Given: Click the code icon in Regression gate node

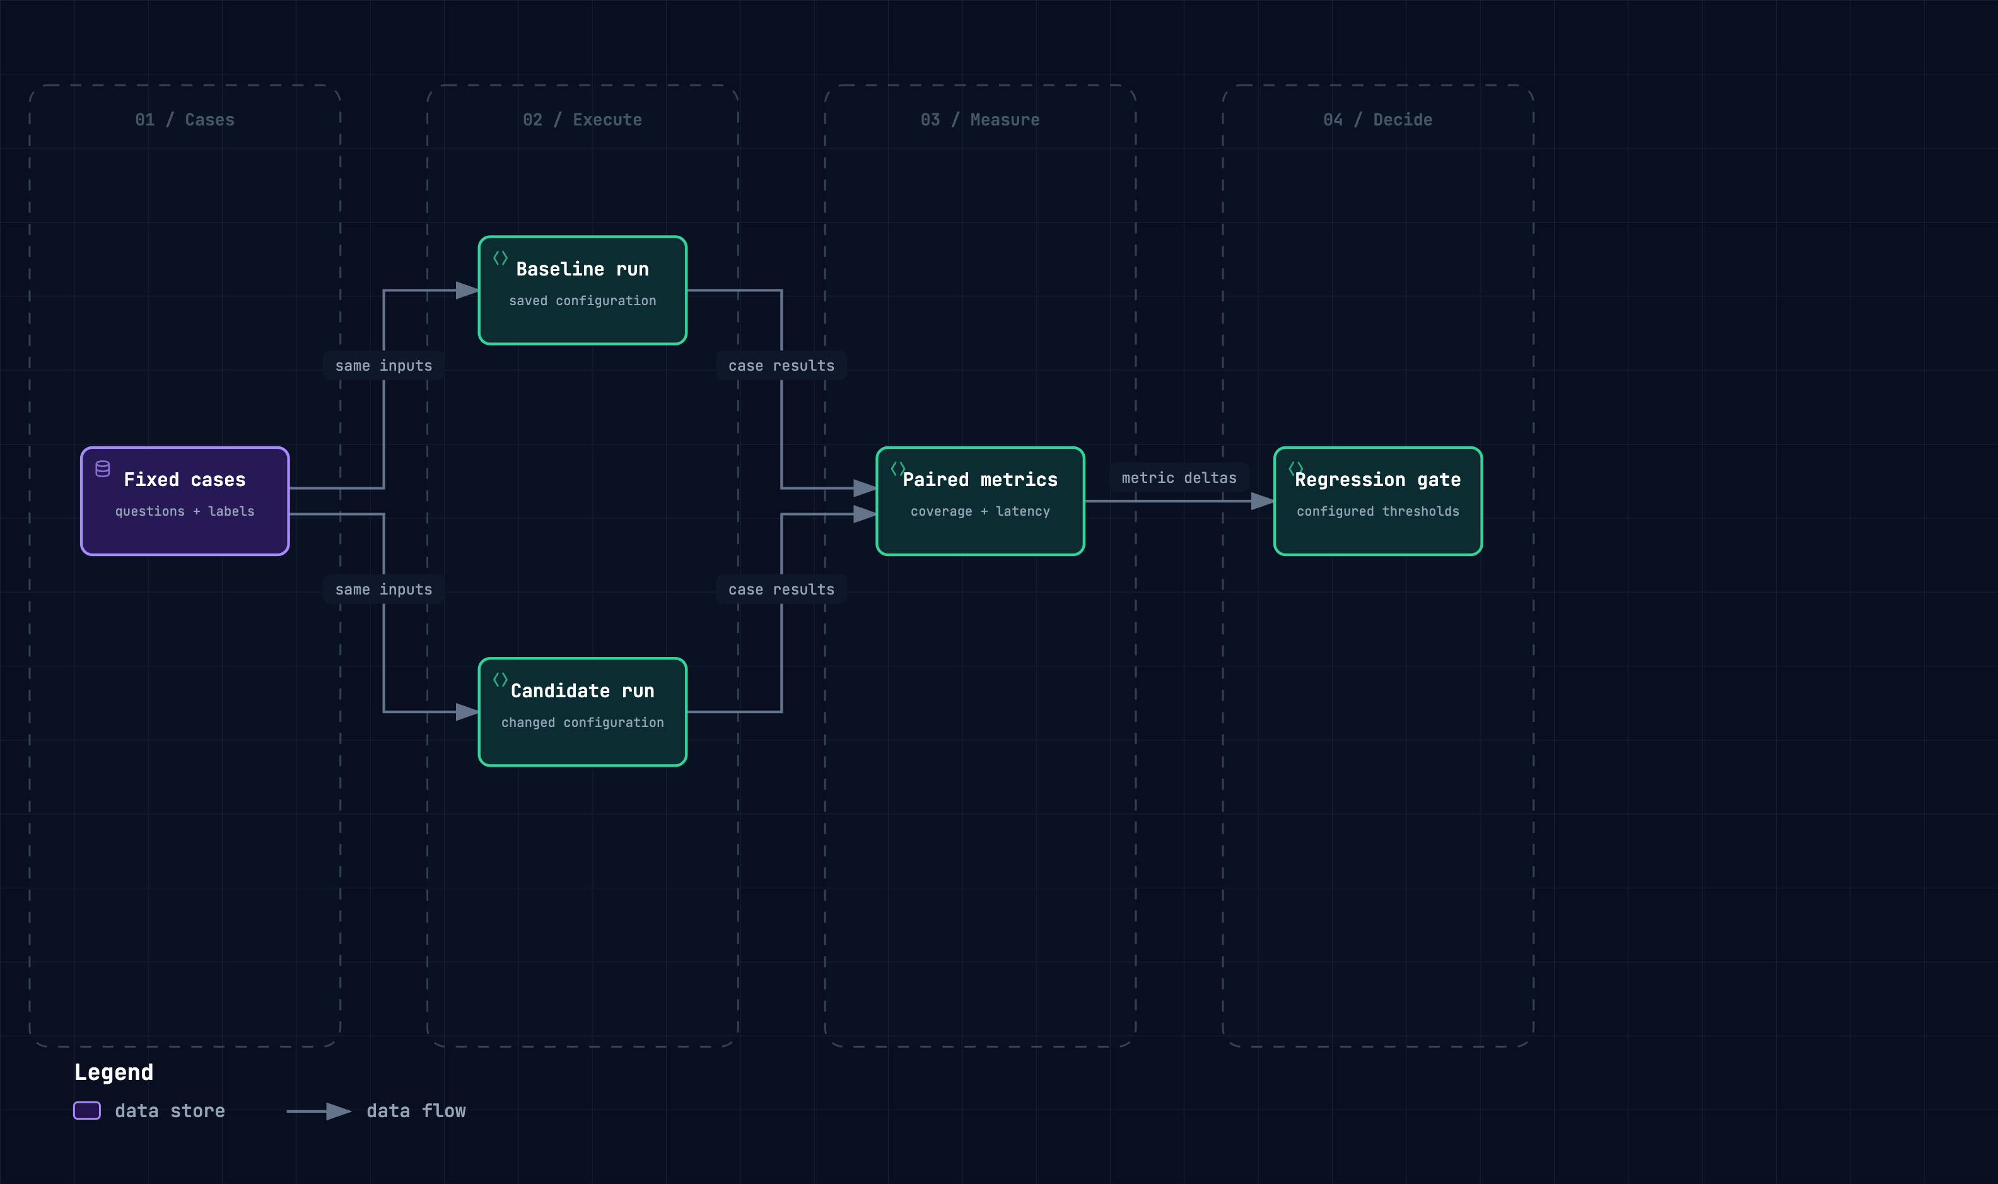Looking at the screenshot, I should click(1296, 468).
